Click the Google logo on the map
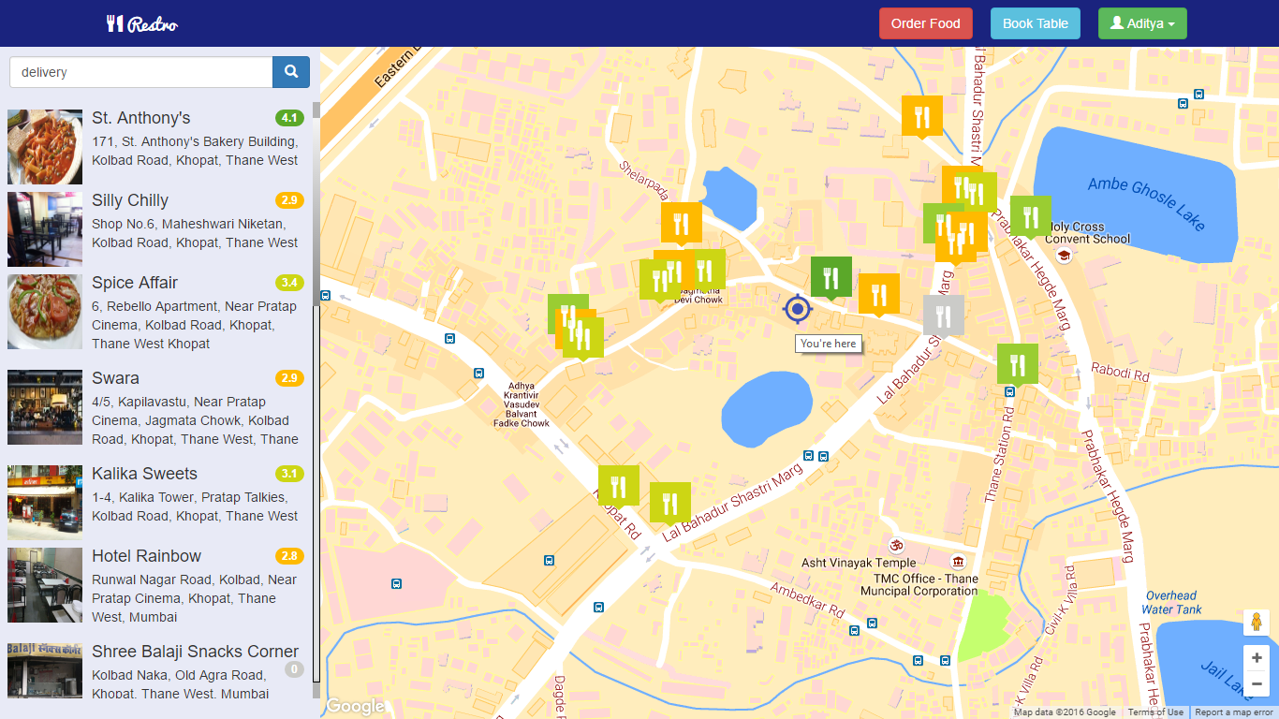Viewport: 1279px width, 719px height. coord(355,707)
